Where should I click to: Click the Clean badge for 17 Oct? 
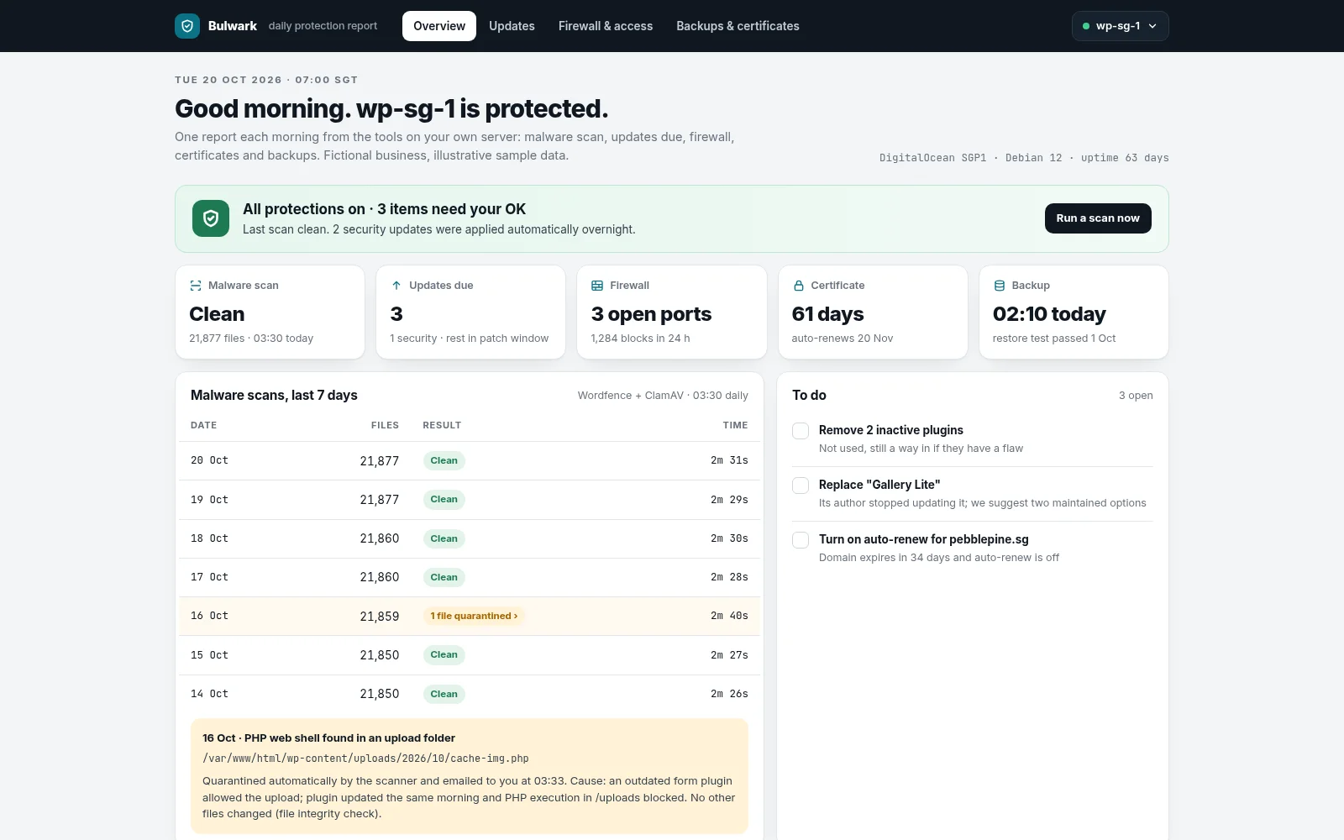tap(444, 577)
